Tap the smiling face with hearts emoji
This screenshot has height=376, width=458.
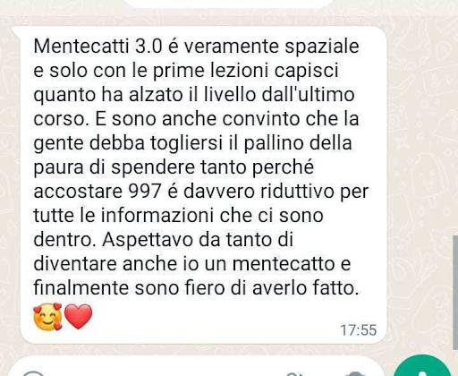click(x=47, y=316)
